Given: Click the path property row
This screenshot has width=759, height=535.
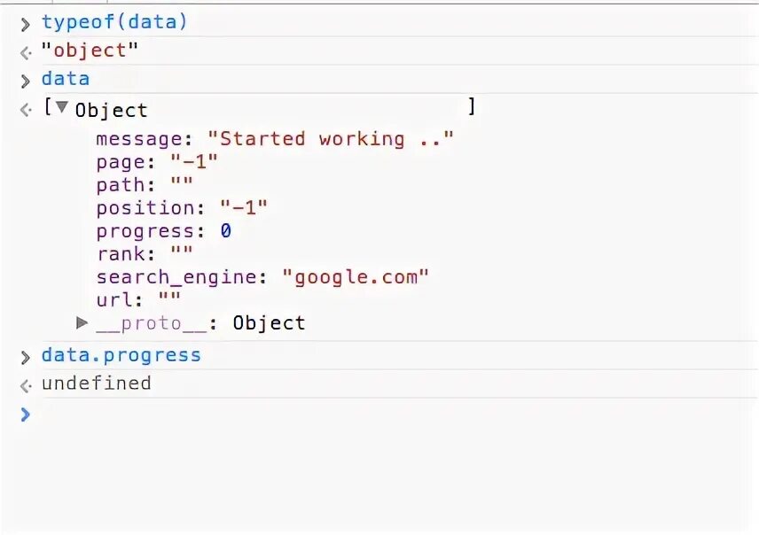Looking at the screenshot, I should [x=145, y=185].
